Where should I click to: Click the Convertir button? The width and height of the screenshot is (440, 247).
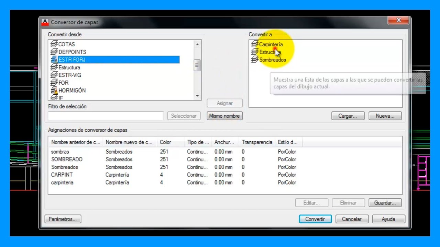pyautogui.click(x=315, y=219)
